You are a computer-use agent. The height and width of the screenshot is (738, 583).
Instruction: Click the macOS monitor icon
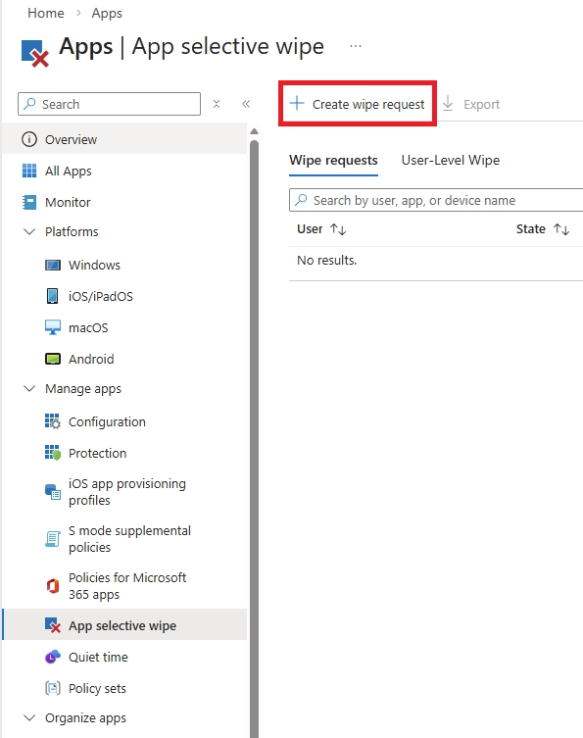click(x=53, y=327)
